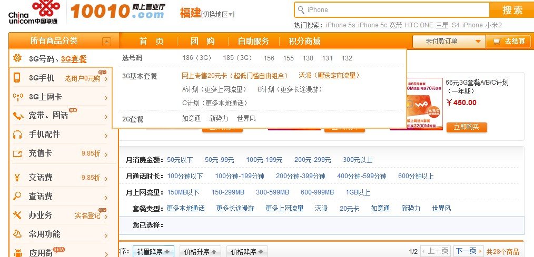This screenshot has width=534, height=257.
Task: Click the card icon beside 充值卡
Action: (x=17, y=153)
